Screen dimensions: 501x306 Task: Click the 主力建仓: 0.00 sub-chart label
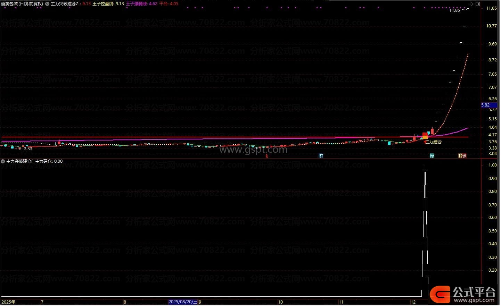click(x=49, y=161)
